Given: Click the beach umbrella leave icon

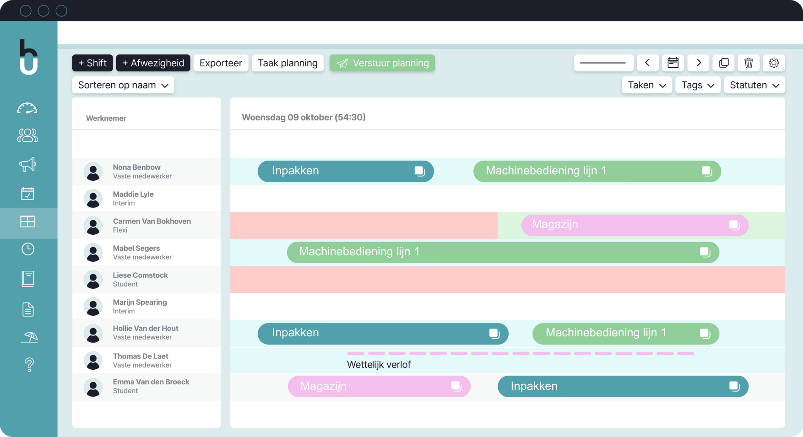Looking at the screenshot, I should (x=29, y=337).
